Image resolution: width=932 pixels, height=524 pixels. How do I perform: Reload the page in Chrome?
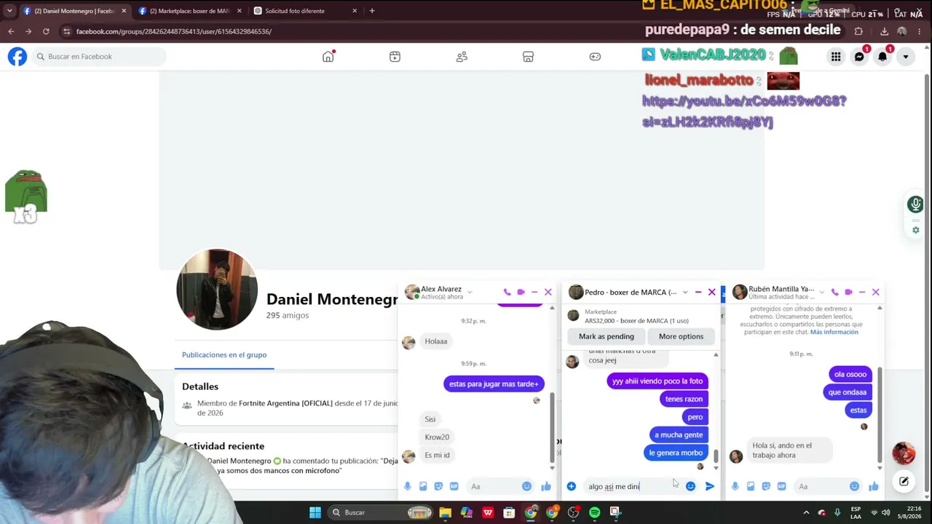[x=46, y=31]
